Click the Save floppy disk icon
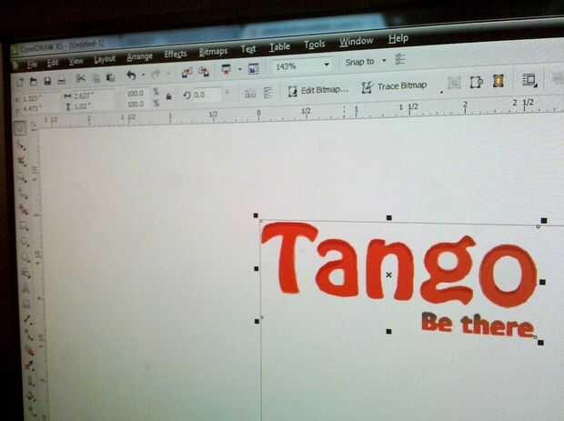Screen dimensions: 564x421 point(47,81)
